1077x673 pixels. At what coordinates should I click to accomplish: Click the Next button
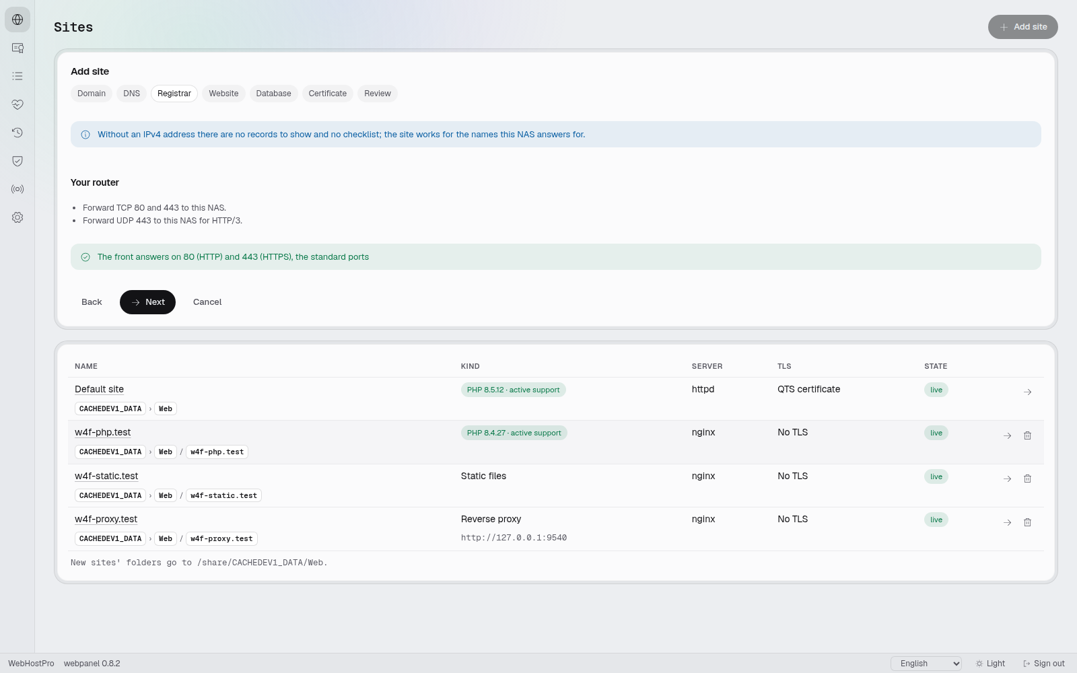tap(147, 302)
